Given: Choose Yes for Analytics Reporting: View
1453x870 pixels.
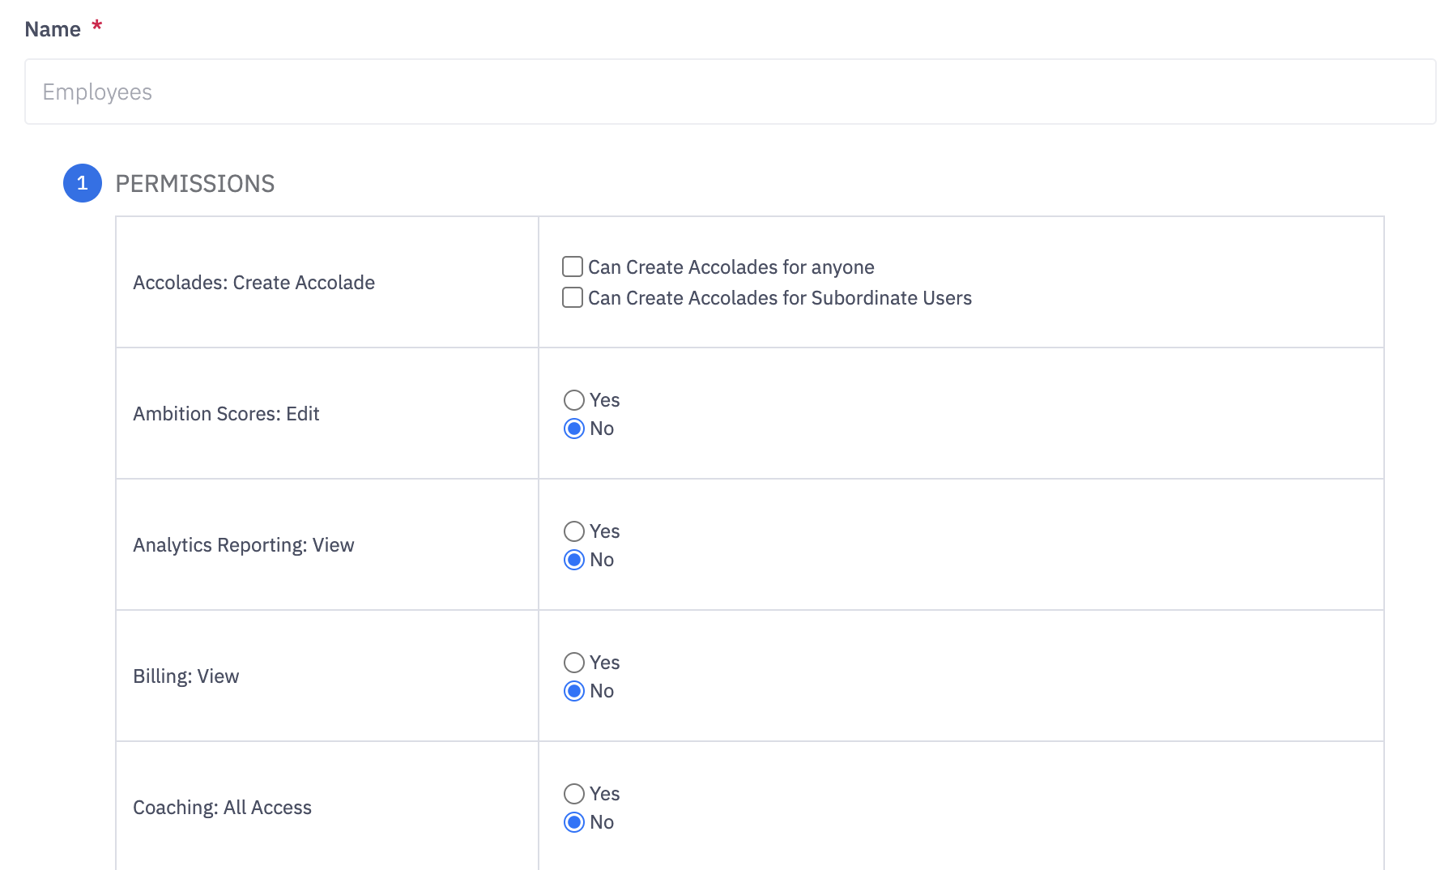Looking at the screenshot, I should tap(574, 531).
